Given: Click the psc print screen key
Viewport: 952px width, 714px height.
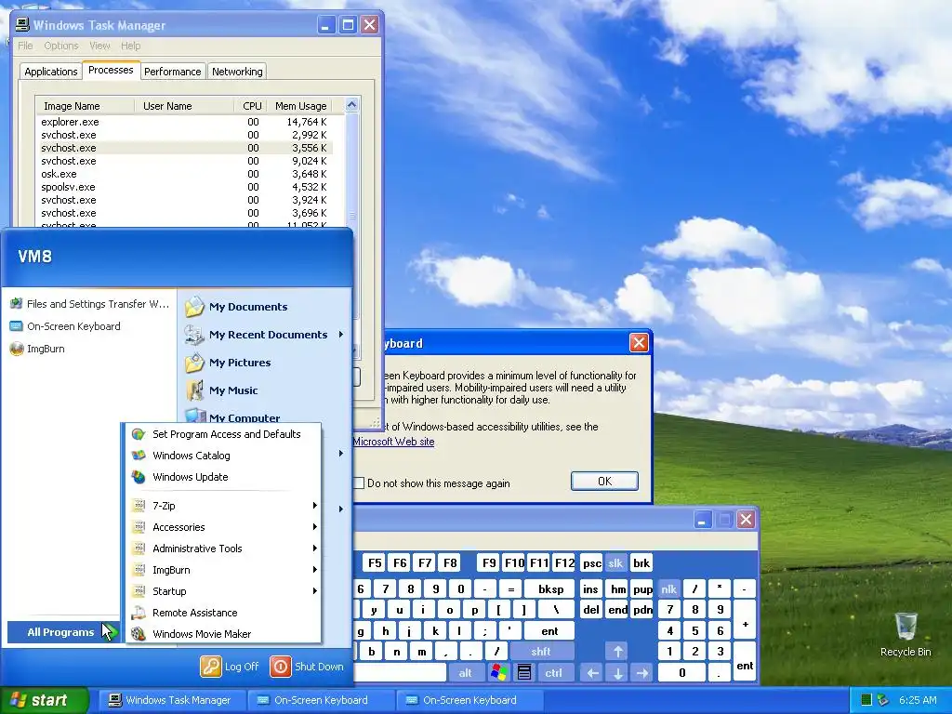Looking at the screenshot, I should pos(592,562).
